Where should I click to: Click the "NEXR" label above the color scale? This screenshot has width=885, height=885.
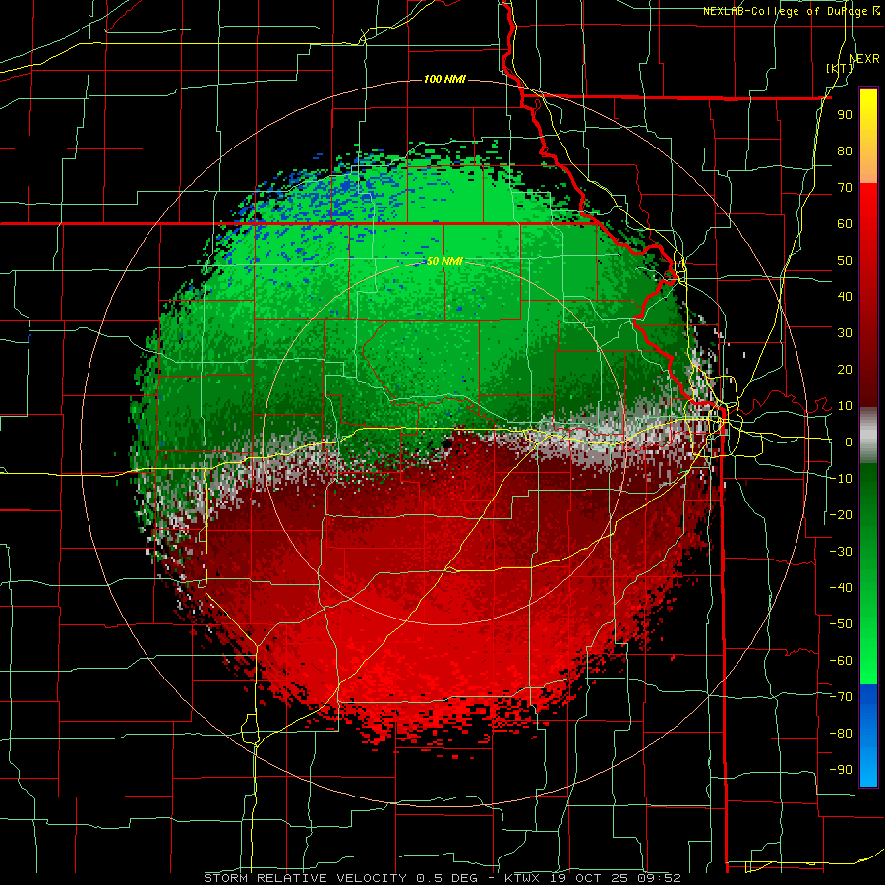point(864,59)
